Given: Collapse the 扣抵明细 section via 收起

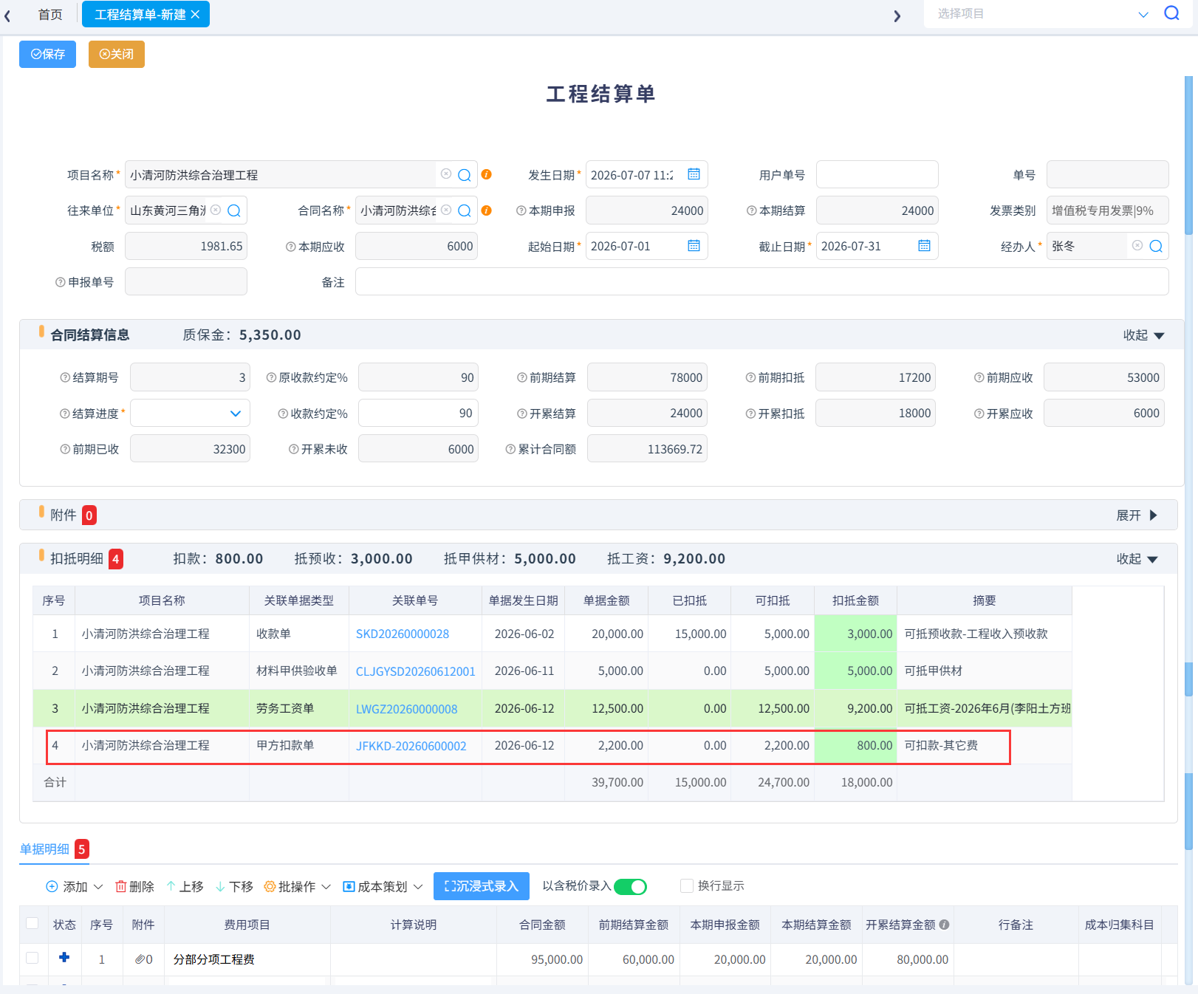Looking at the screenshot, I should (x=1137, y=559).
